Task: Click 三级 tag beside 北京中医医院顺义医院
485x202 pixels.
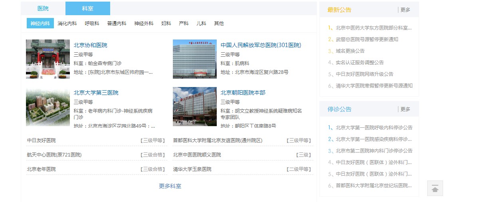Action: 304,155
